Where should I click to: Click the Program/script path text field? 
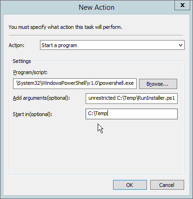click(x=75, y=83)
